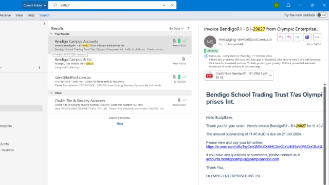Click completed checkmark on Chubb Fire email
This screenshot has height=185, width=329.
[x=185, y=100]
